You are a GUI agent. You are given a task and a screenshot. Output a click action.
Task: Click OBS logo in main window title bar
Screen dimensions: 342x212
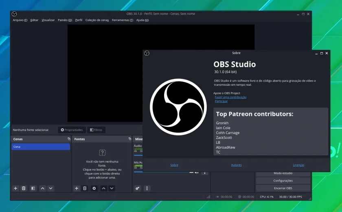[x=14, y=14]
